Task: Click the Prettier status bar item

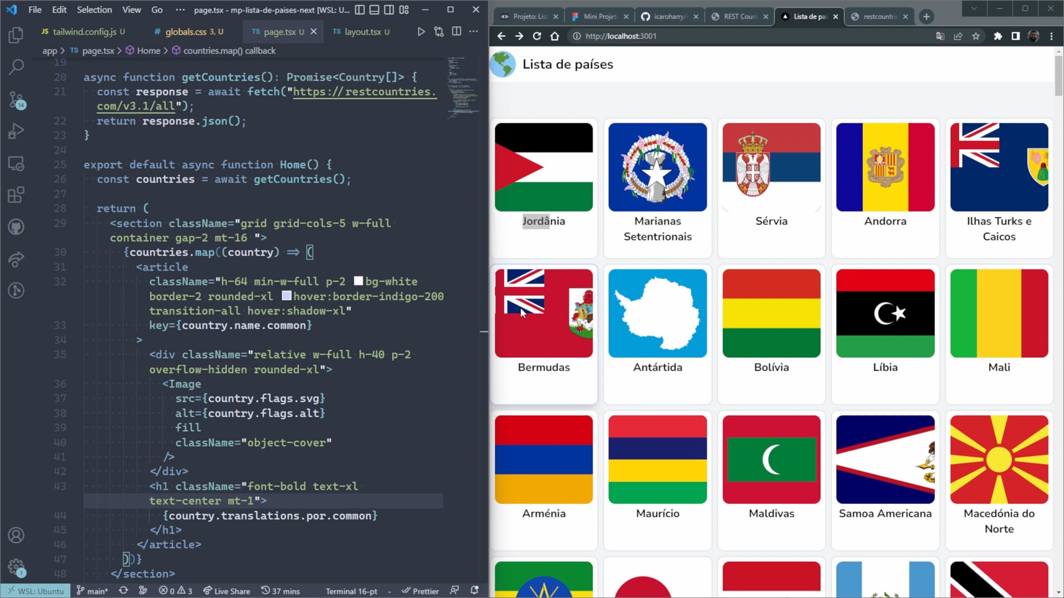Action: [x=420, y=591]
